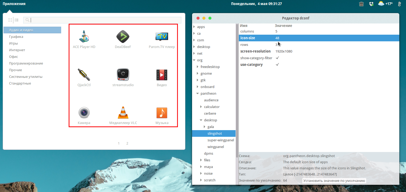
Task: Open DeaDBeeF music player icon
Action: pyautogui.click(x=123, y=37)
